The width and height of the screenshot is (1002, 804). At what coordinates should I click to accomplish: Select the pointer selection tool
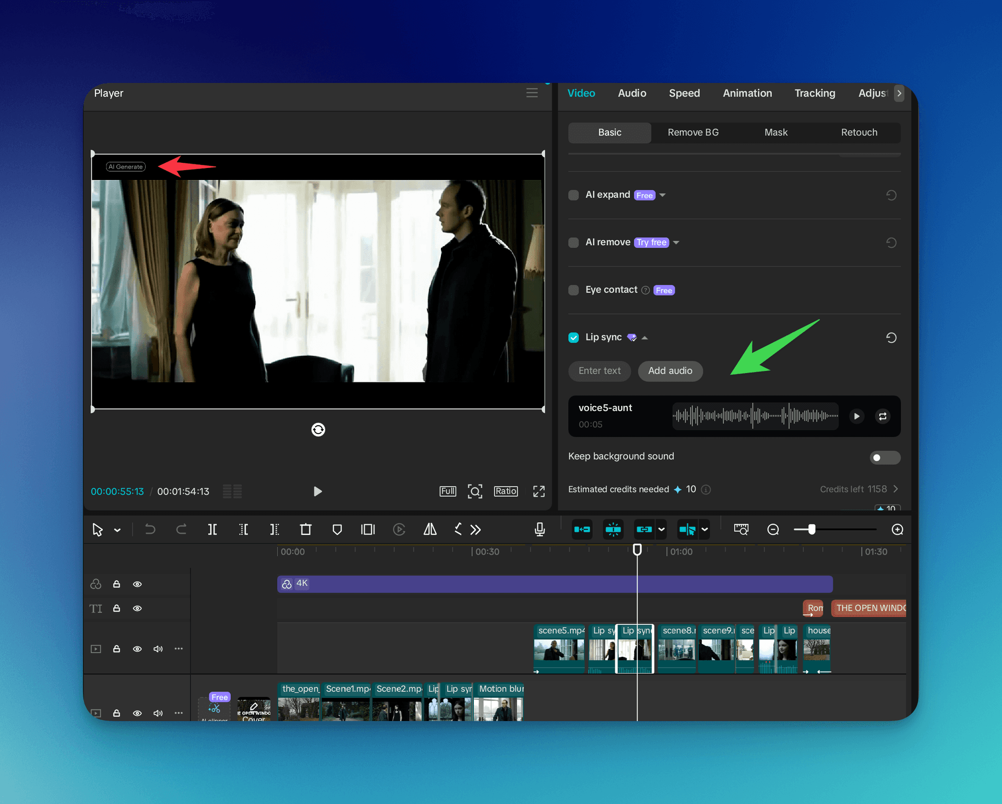(98, 530)
